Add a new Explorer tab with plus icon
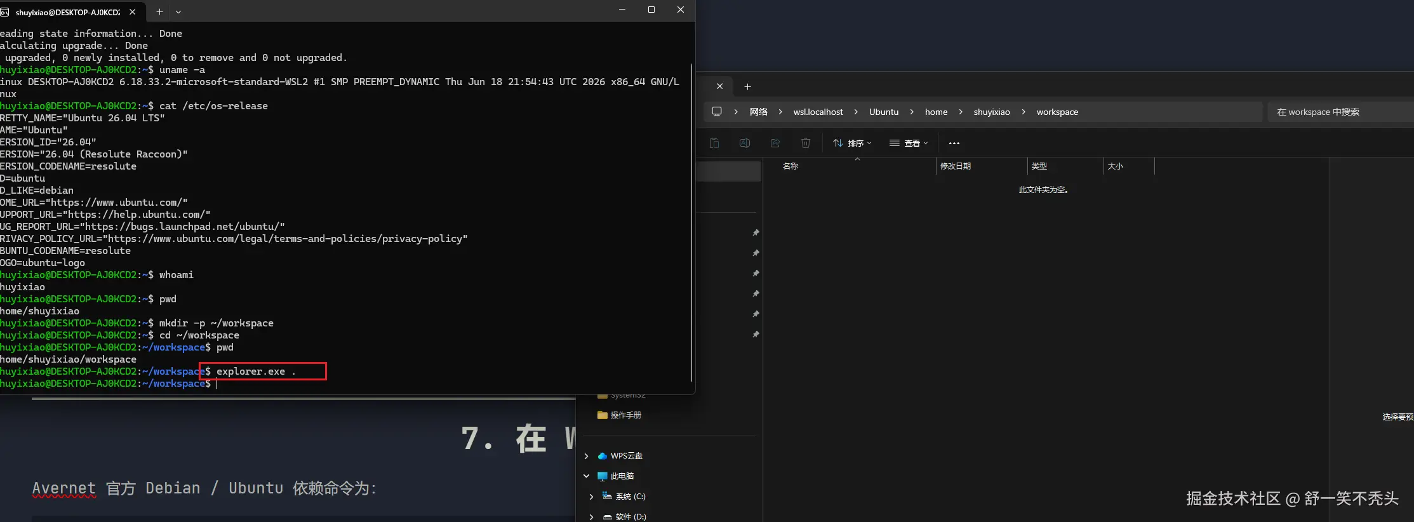This screenshot has width=1414, height=522. [x=747, y=86]
